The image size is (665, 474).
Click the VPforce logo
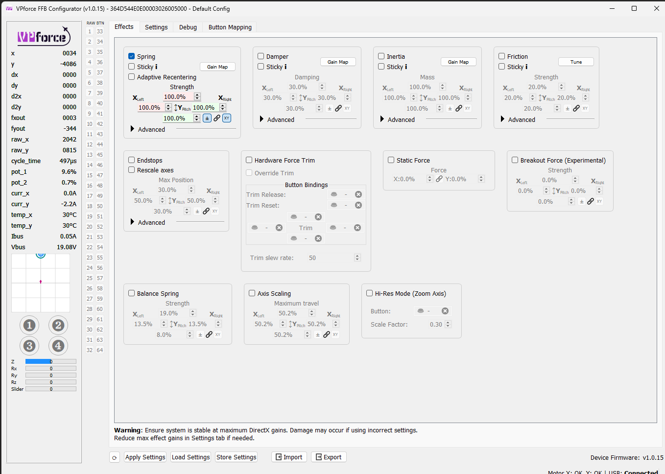tap(44, 37)
